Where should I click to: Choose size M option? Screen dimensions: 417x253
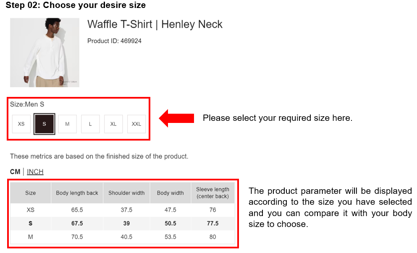67,124
